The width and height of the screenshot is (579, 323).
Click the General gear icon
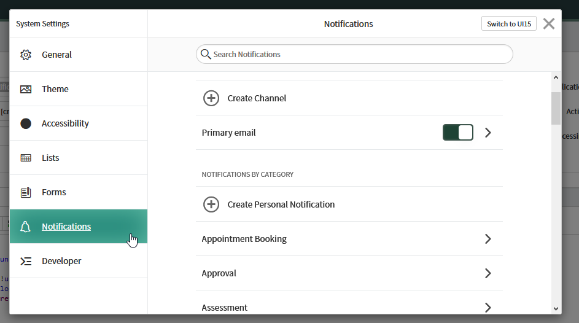coord(25,55)
